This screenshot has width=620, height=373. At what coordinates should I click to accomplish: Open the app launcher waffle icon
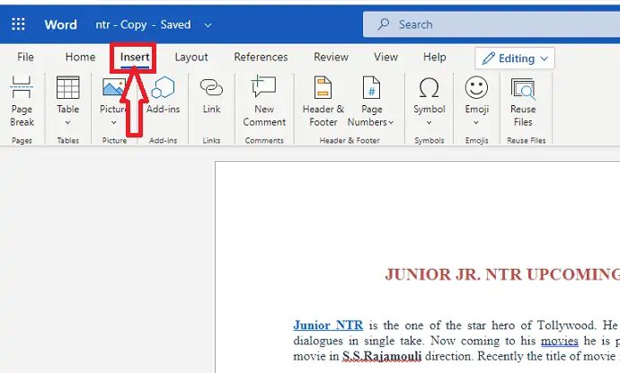pos(18,24)
